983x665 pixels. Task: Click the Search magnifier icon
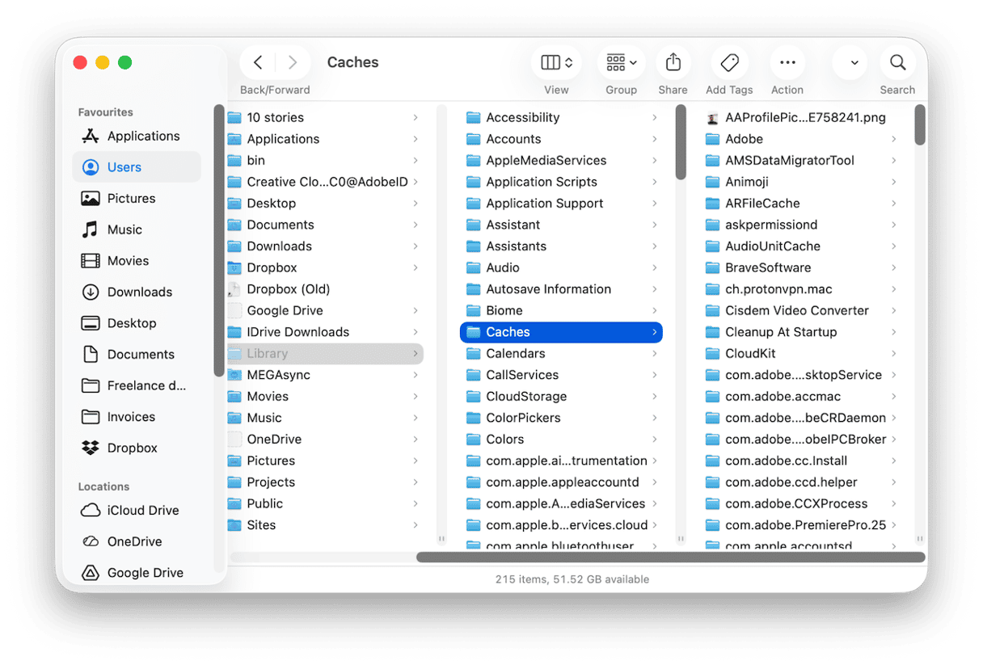tap(897, 63)
